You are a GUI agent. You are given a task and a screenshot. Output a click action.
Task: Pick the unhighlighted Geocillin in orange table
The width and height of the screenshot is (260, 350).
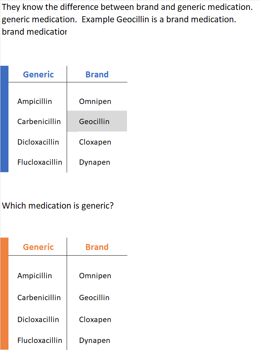(x=94, y=298)
